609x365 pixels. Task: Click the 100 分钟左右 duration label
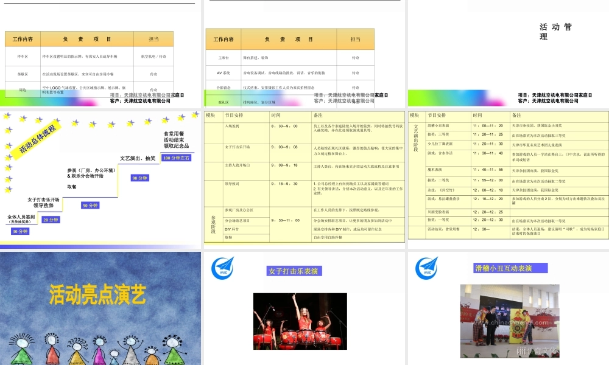[177, 158]
